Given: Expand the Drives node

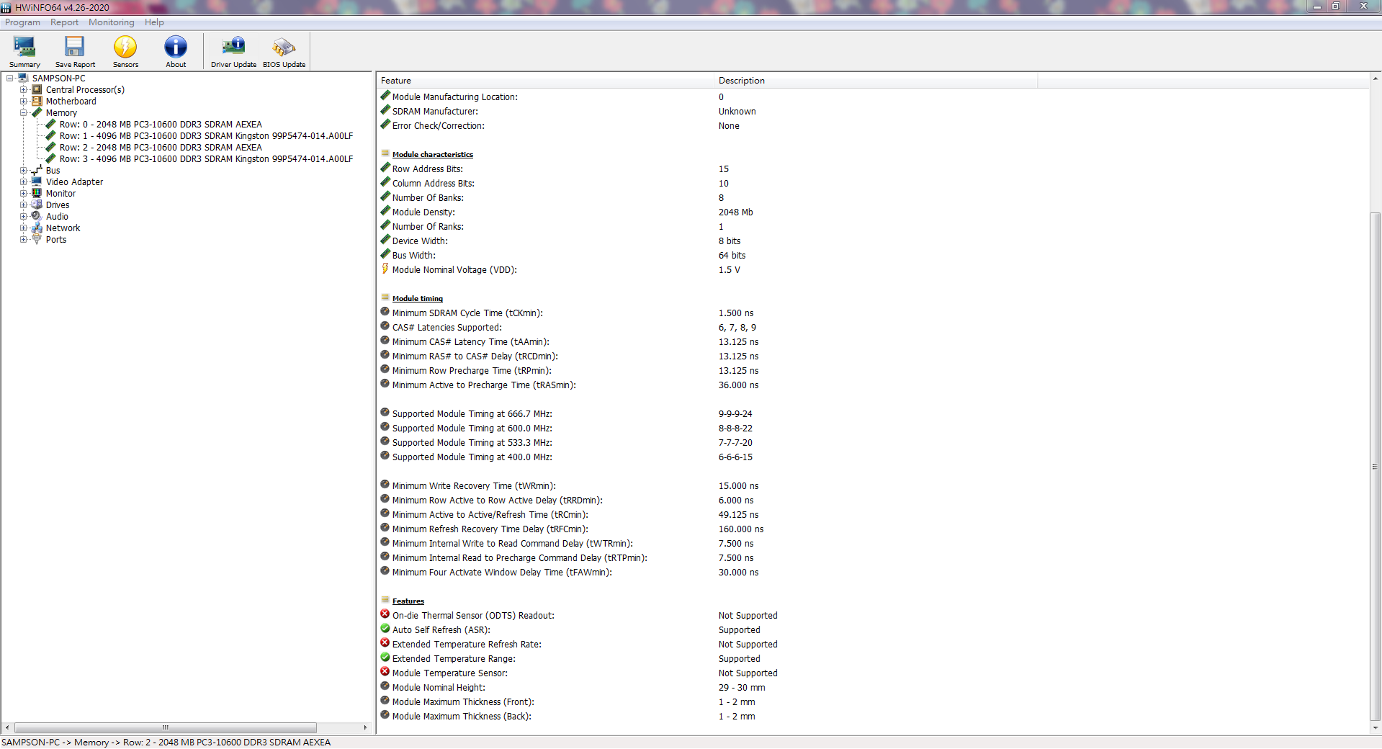Looking at the screenshot, I should (x=23, y=205).
